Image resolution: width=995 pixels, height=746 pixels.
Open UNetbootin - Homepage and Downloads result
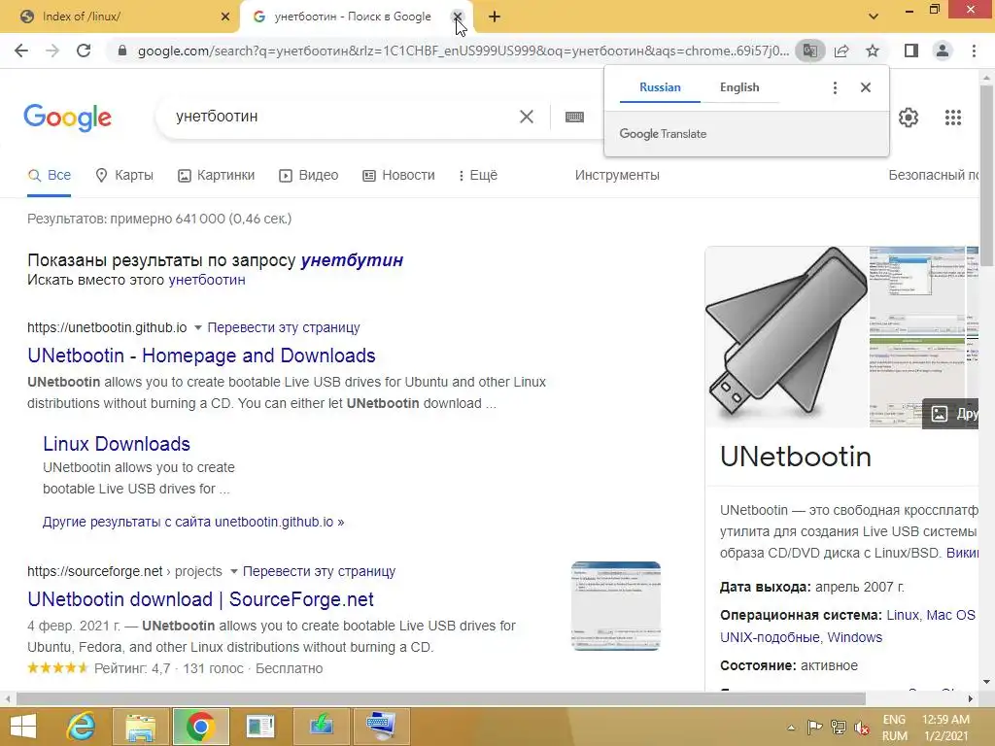click(x=201, y=356)
